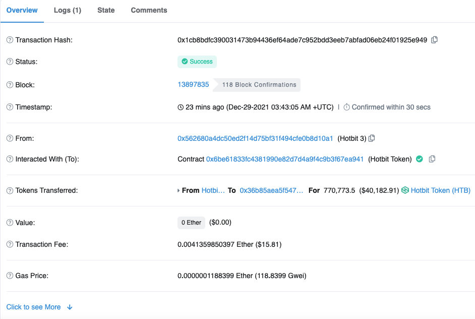Copy the transaction hash to clipboard
Screen dimensions: 475x319
(434, 40)
